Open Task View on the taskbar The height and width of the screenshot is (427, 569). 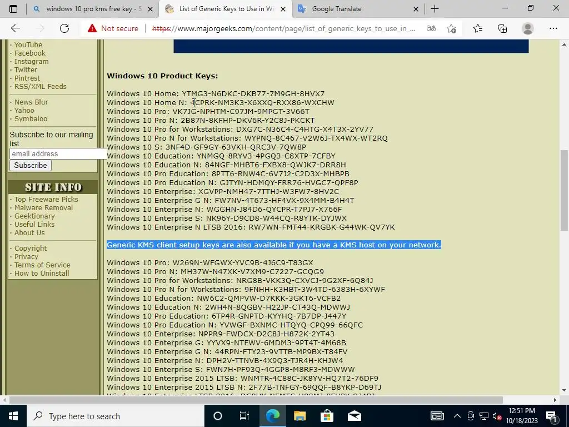click(244, 416)
